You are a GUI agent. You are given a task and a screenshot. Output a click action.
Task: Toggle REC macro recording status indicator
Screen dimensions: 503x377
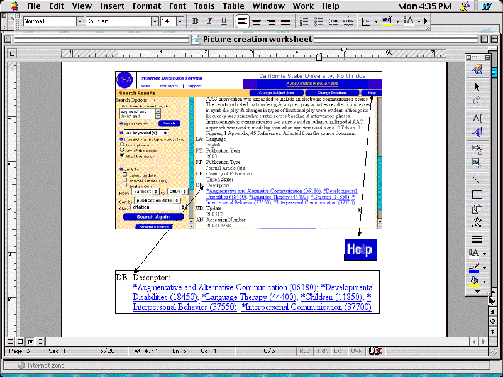[x=304, y=351]
